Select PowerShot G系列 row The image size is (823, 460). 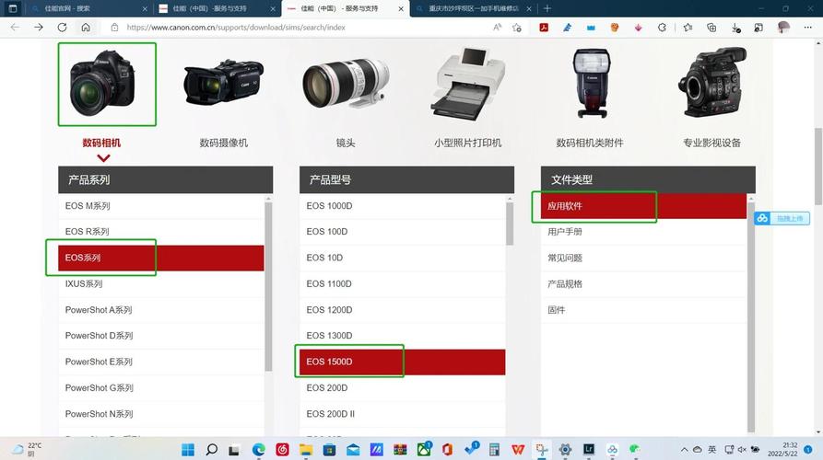pyautogui.click(x=161, y=388)
